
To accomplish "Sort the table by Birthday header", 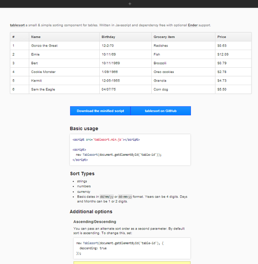I will (126, 37).
